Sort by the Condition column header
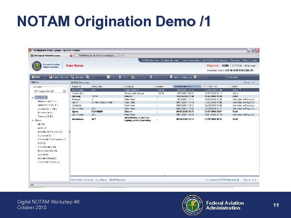Image resolution: width=291 pixels, height=218 pixels. coord(138,86)
